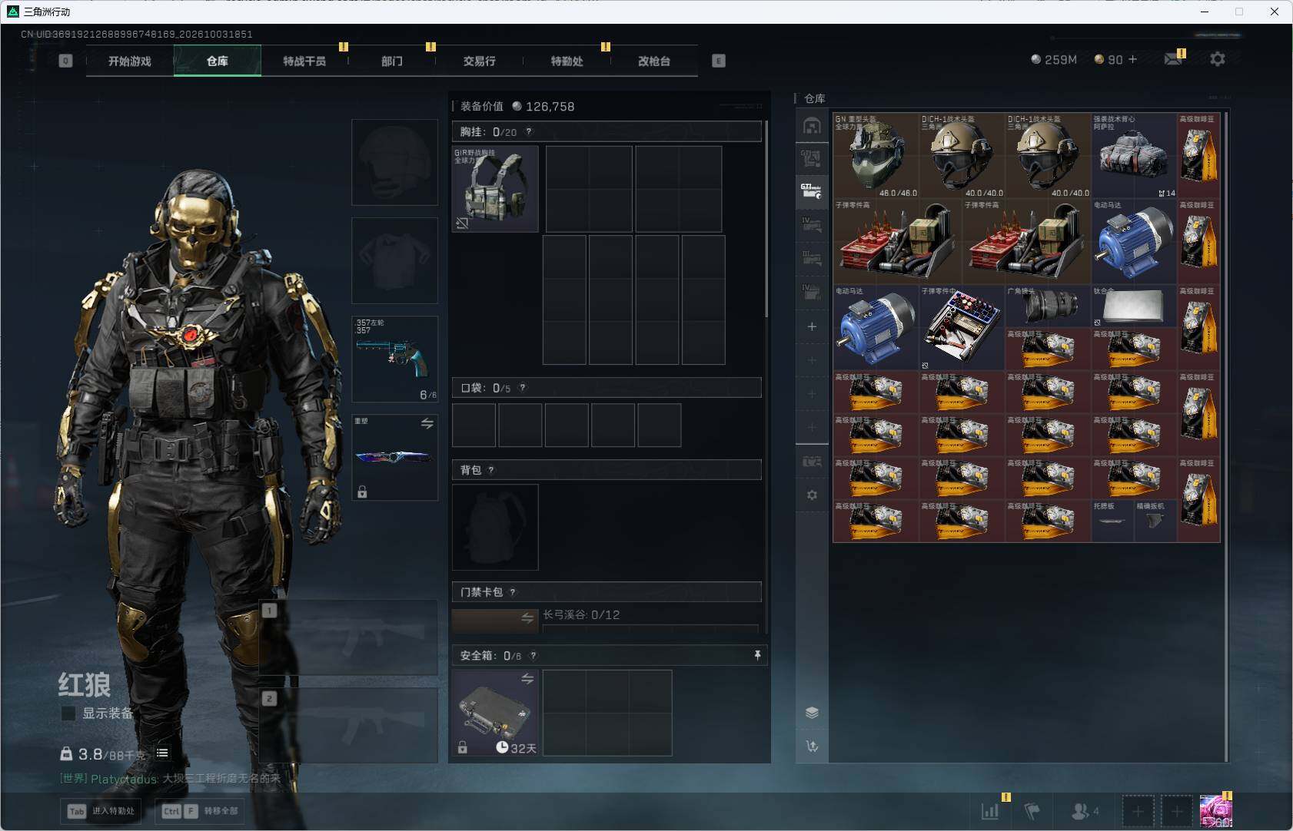
Task: Go to the 改枪台 tab
Action: 654,61
